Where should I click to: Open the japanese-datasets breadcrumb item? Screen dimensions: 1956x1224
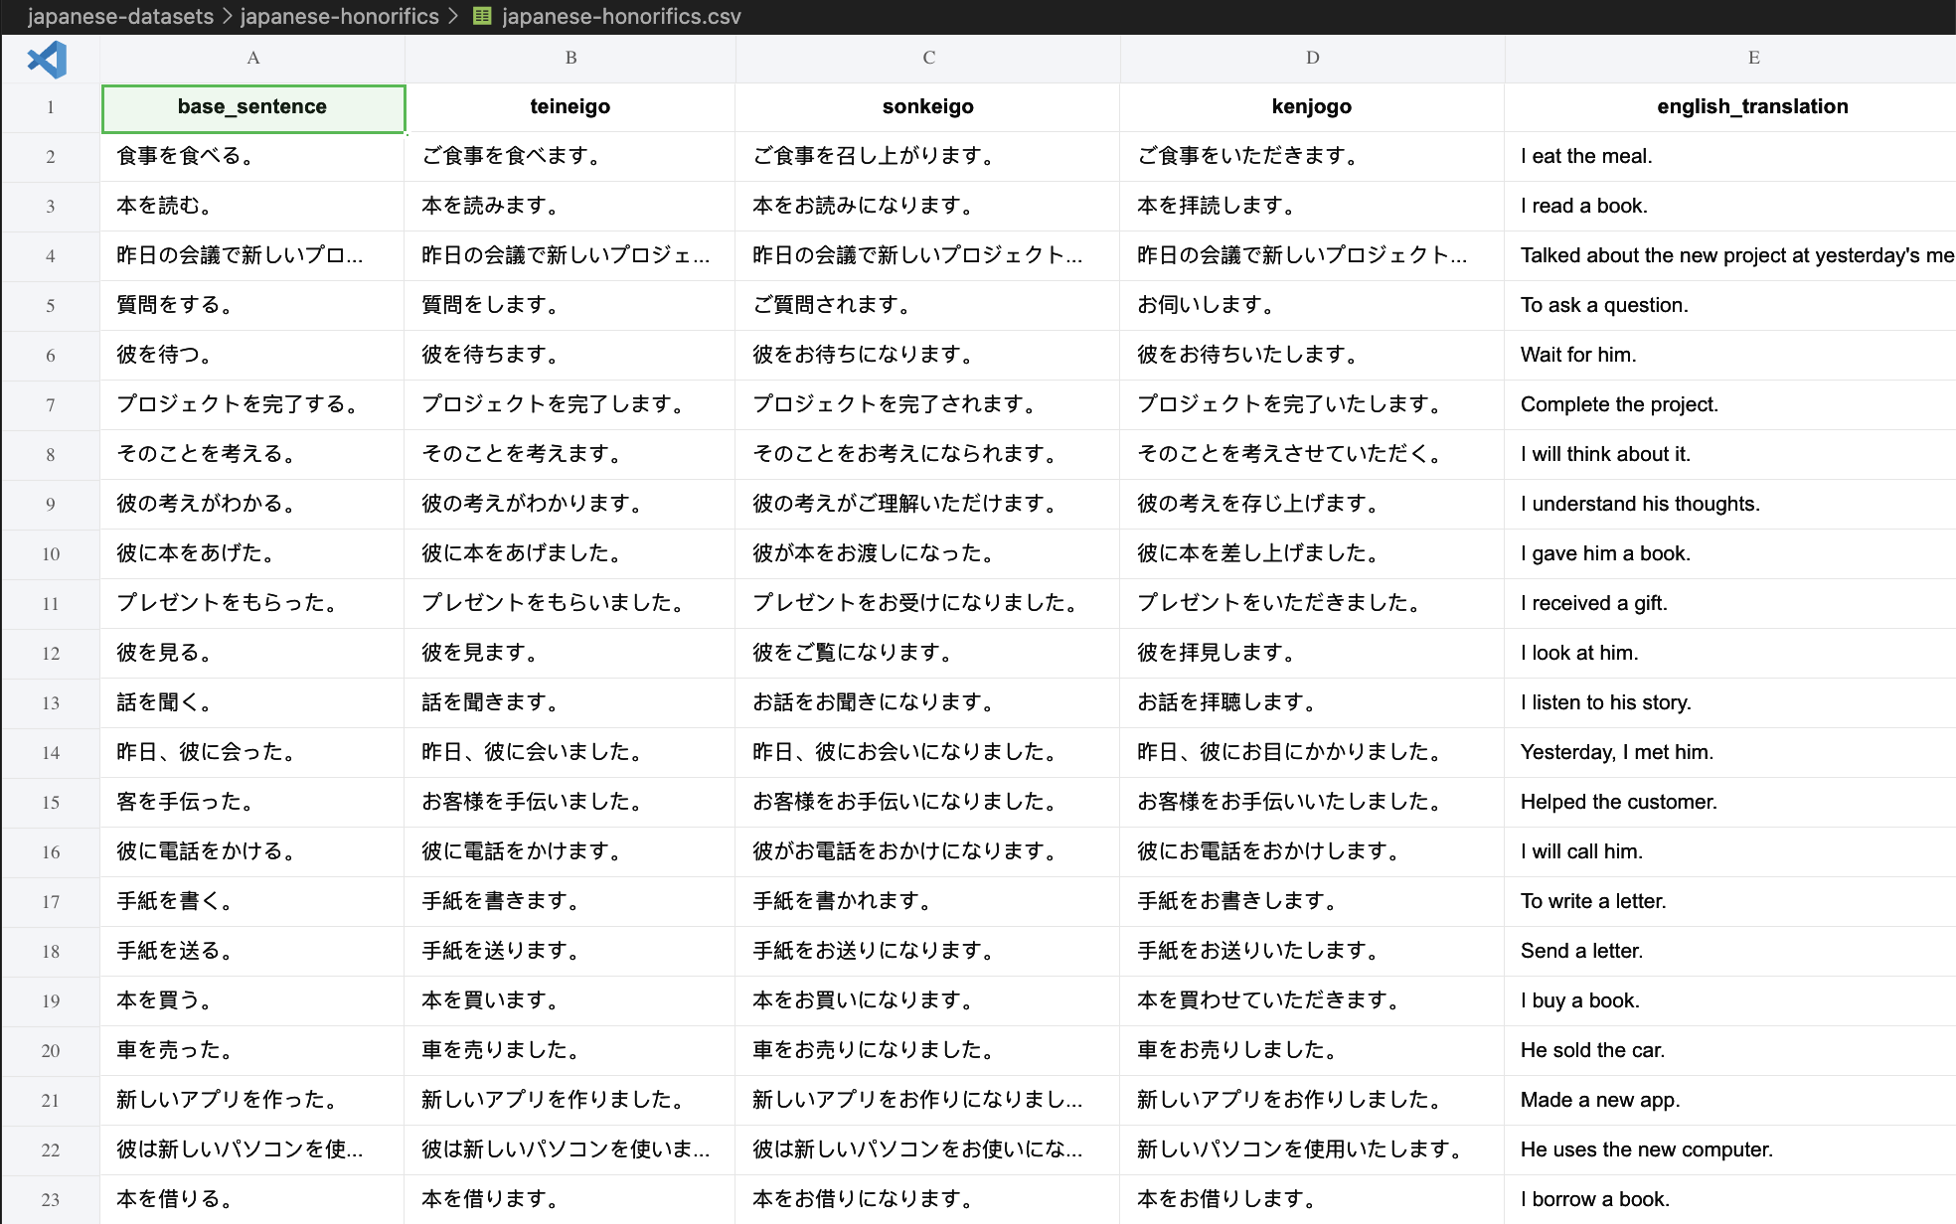coord(119,16)
